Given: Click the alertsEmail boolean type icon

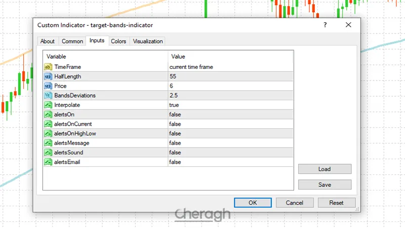Looking at the screenshot, I should point(48,162).
